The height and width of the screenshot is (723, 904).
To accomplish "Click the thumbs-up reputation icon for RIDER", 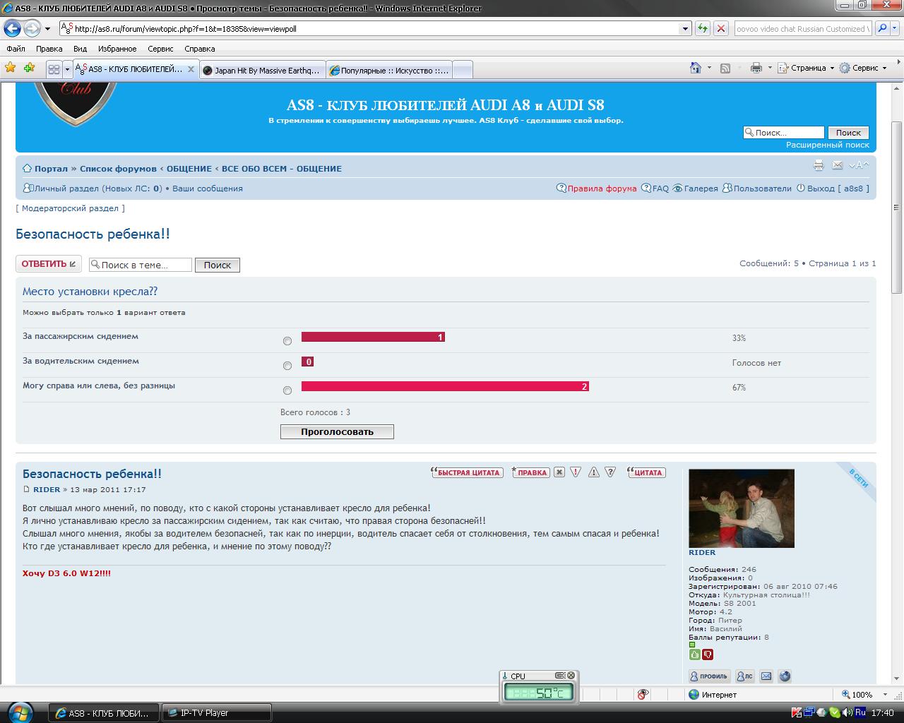I will (x=694, y=655).
